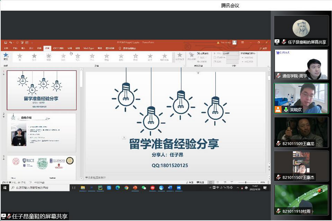Click the Animations ribbon tab
The width and height of the screenshot is (332, 221).
click(47, 48)
